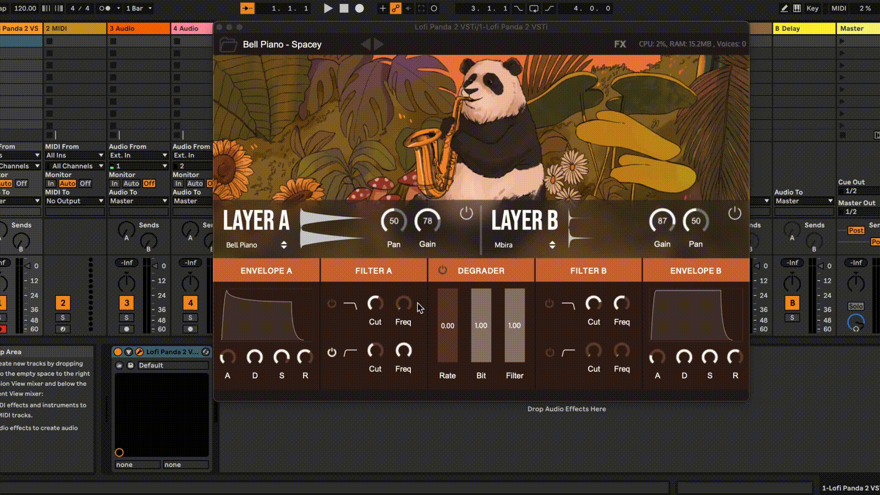Click the MIDI arrangement overdub plus icon

pyautogui.click(x=383, y=8)
